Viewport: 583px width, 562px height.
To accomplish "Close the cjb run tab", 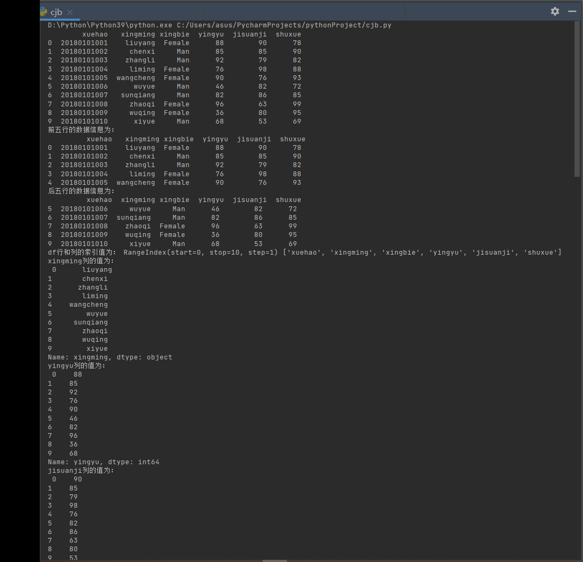I will tap(70, 12).
